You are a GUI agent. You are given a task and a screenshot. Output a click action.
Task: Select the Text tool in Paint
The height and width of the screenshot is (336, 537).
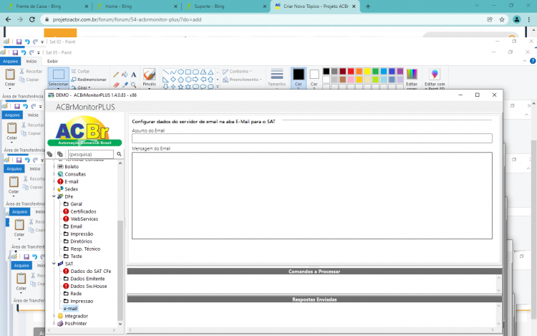click(134, 75)
